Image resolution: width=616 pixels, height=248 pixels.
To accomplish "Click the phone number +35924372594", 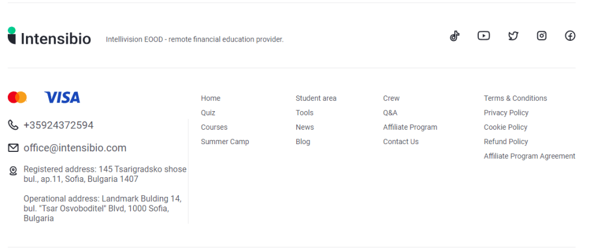I will (58, 126).
